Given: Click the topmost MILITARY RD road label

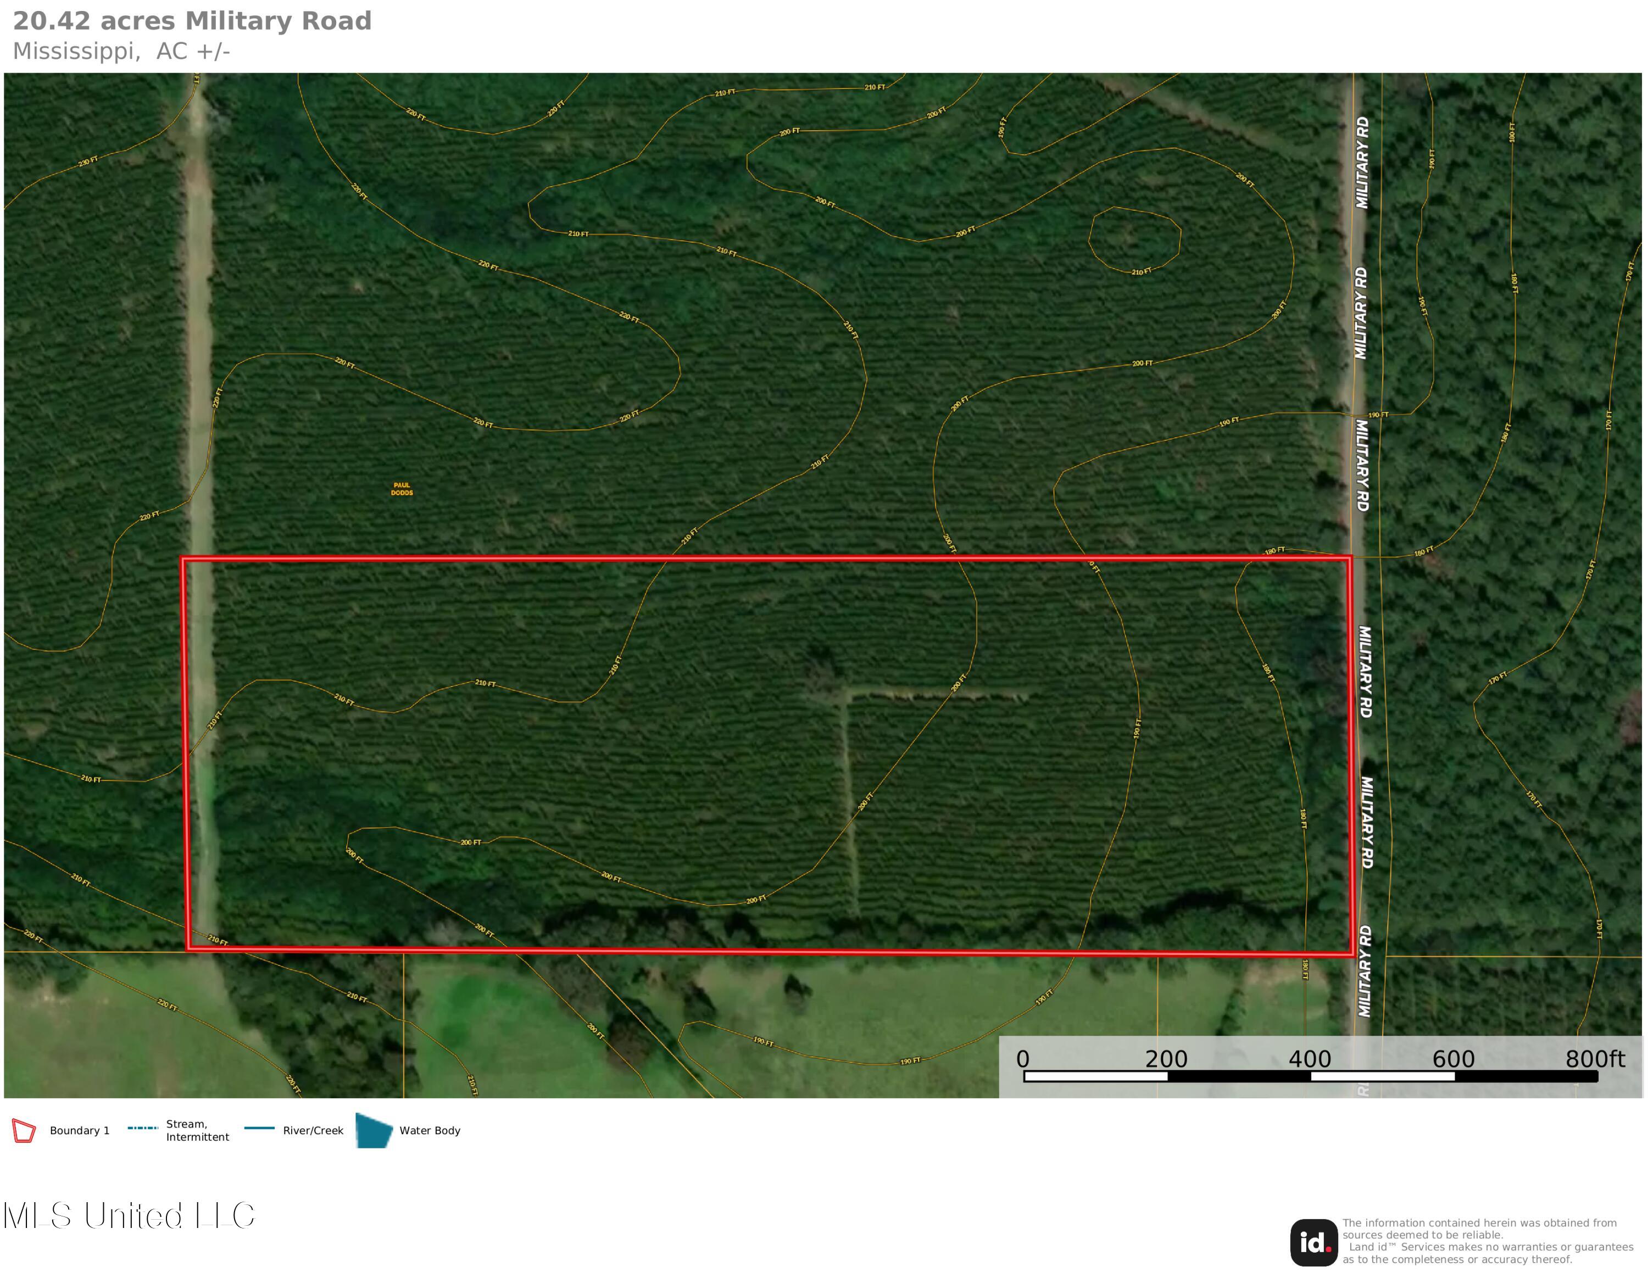Looking at the screenshot, I should (x=1362, y=162).
